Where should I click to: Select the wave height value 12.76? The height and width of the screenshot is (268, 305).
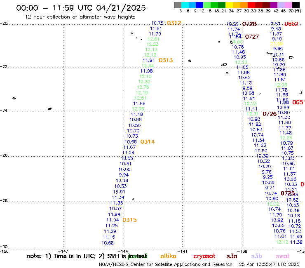click(x=143, y=87)
